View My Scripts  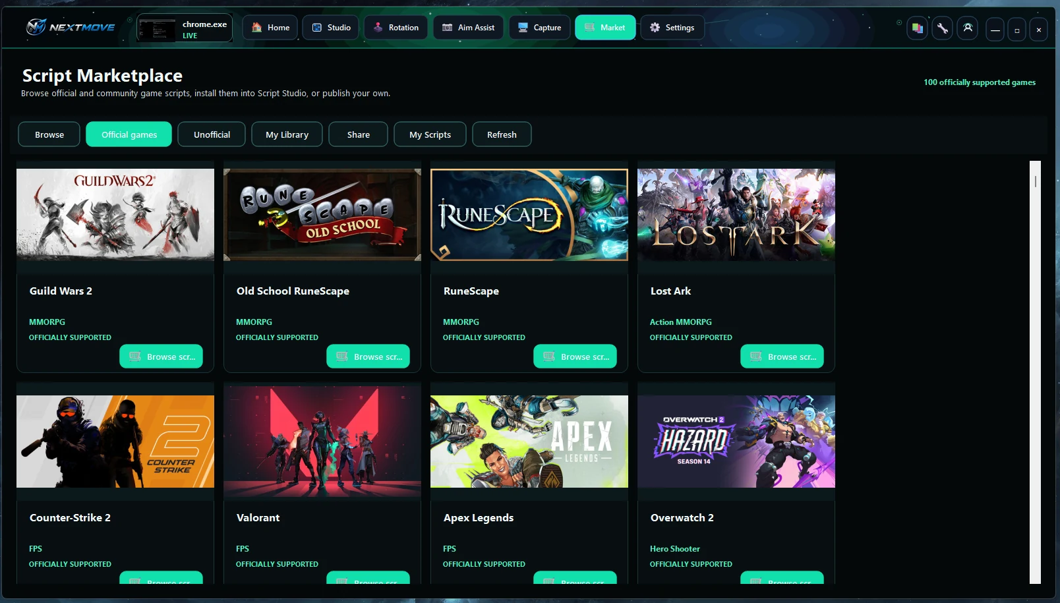430,134
